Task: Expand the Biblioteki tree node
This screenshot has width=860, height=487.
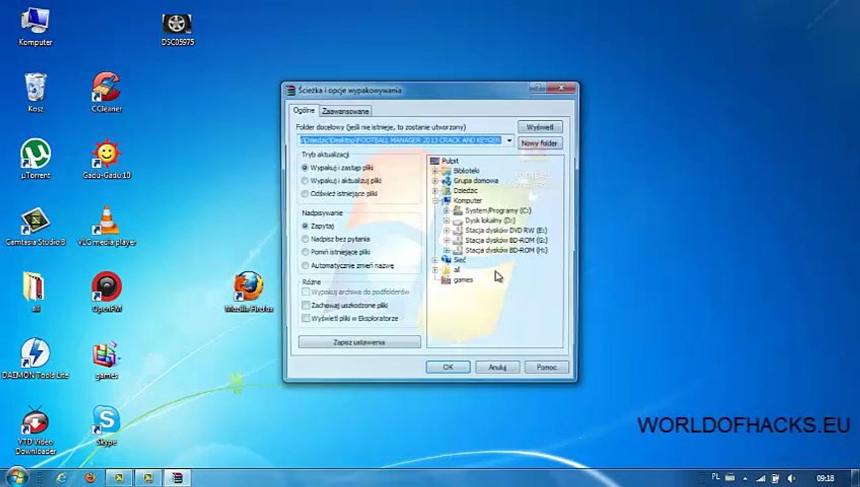Action: [x=435, y=170]
